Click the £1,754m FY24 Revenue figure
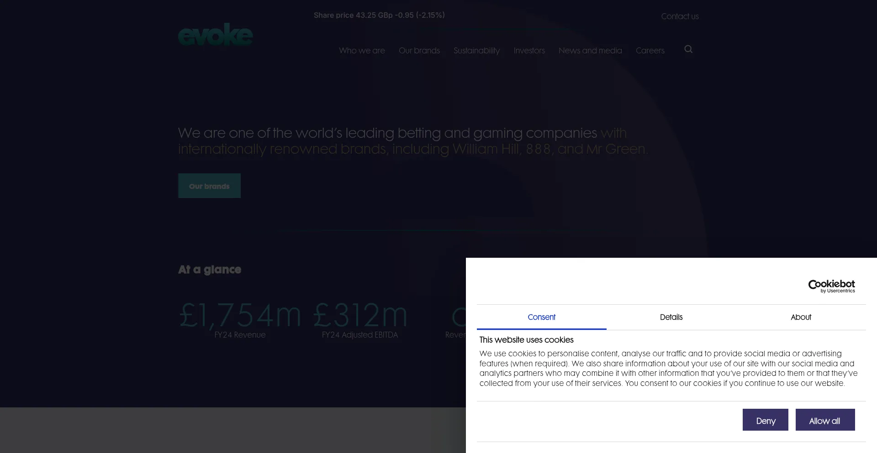This screenshot has width=877, height=453. click(240, 315)
